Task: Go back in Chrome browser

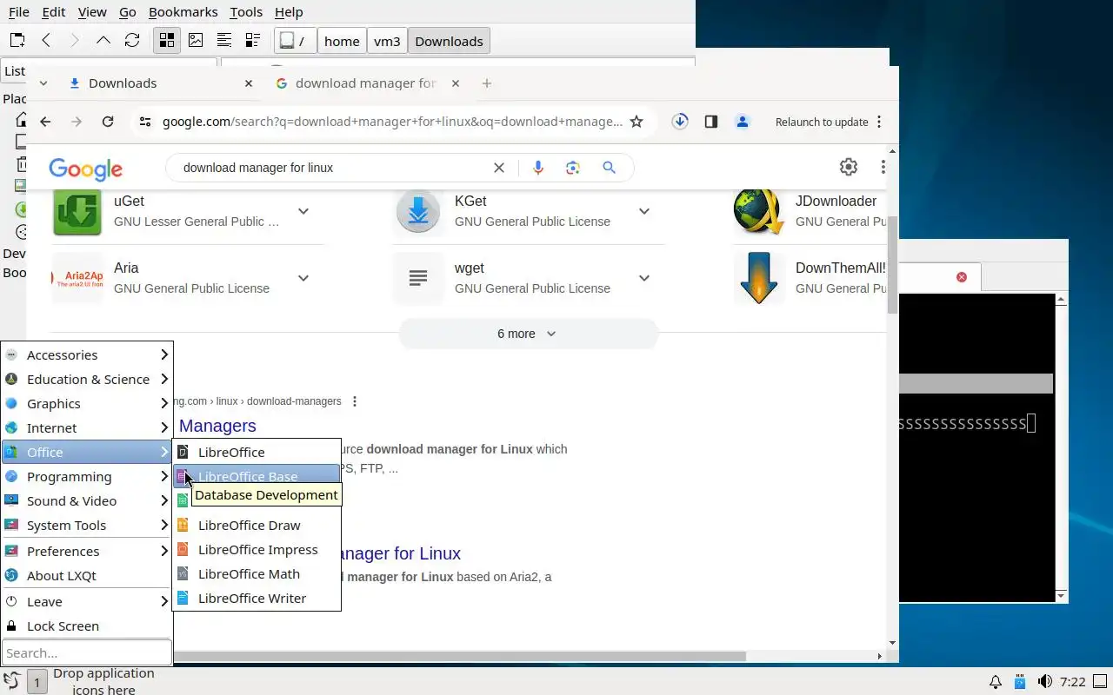Action: click(x=45, y=122)
